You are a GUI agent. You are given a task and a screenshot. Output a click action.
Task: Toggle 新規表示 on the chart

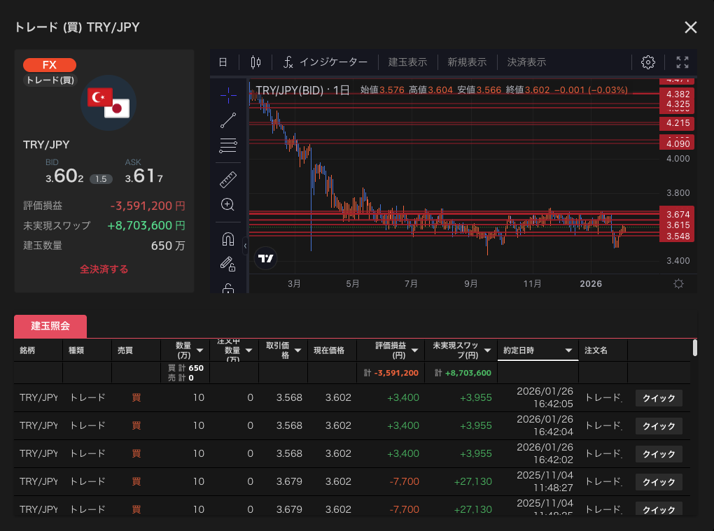point(467,62)
